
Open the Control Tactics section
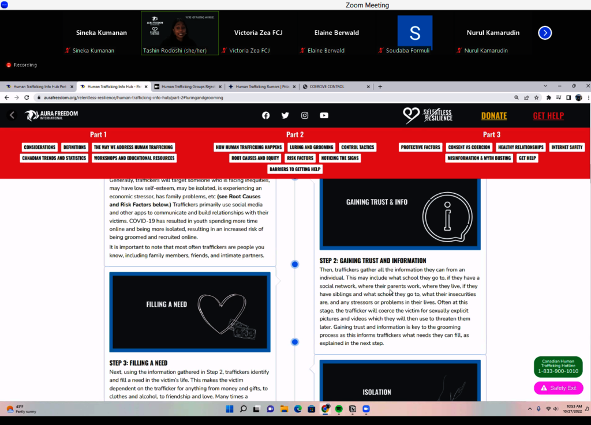coord(358,147)
